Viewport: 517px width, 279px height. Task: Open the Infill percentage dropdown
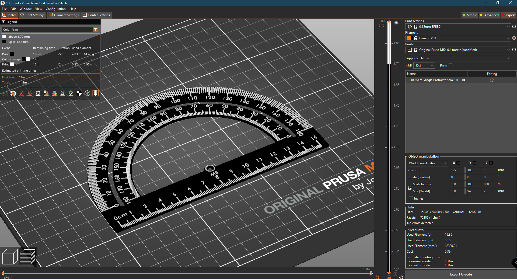424,65
